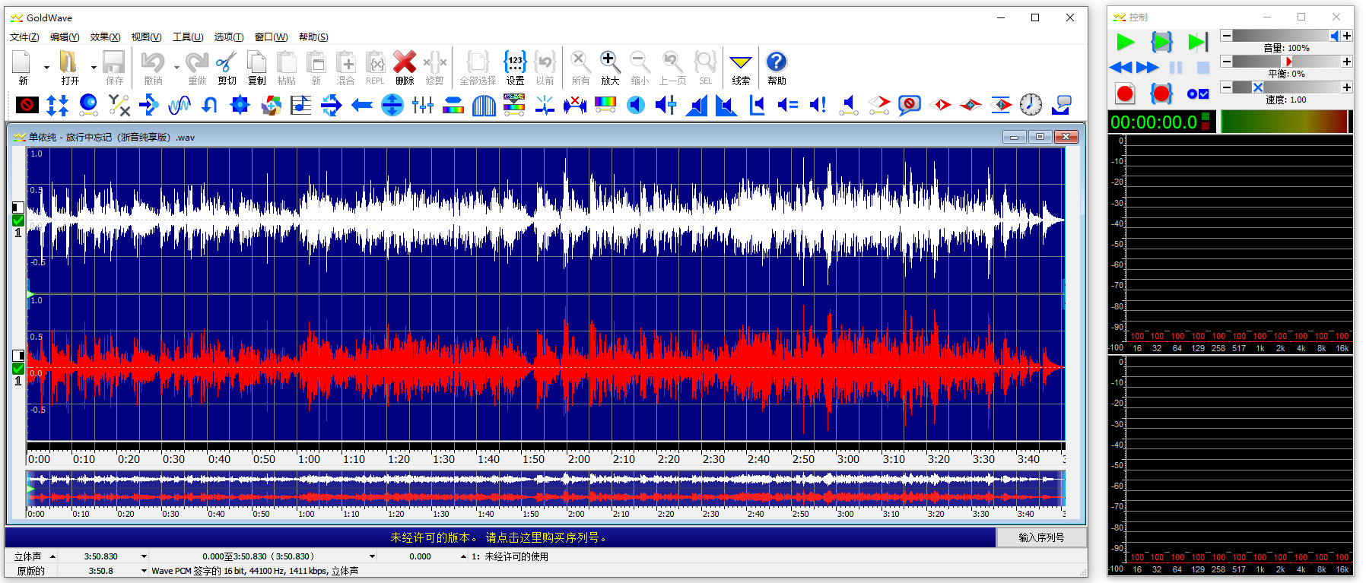Open the 文件(Z) menu
The height and width of the screenshot is (583, 1366).
[24, 36]
